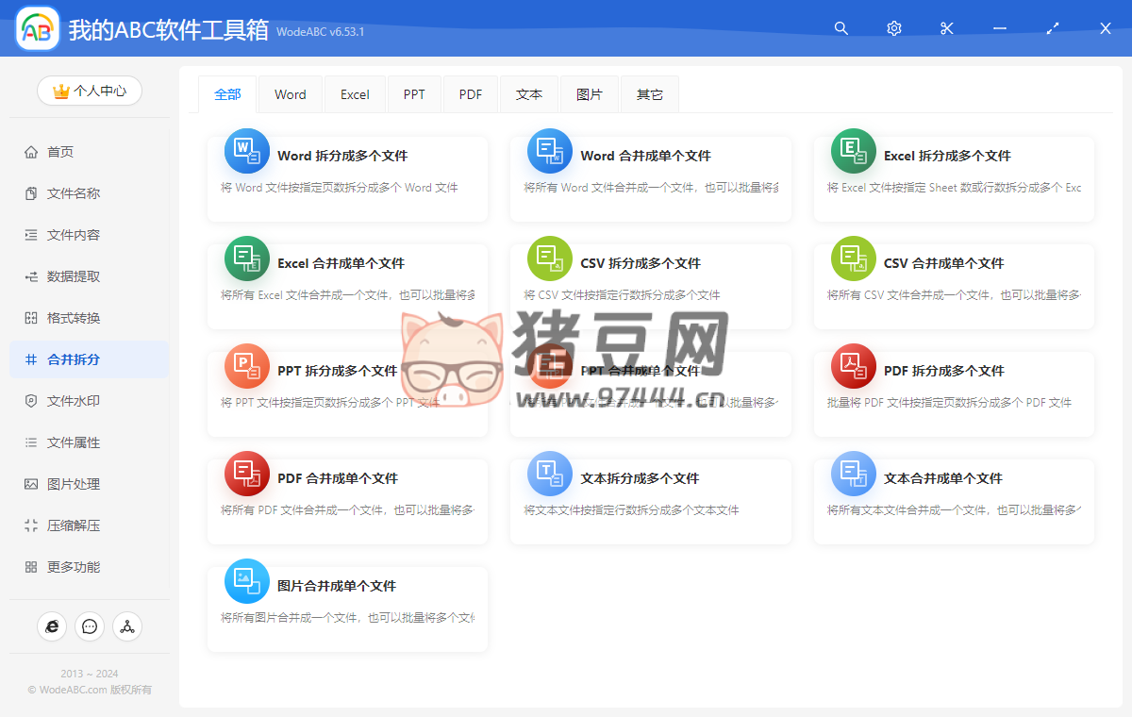This screenshot has width=1132, height=717.
Task: Open 个人中心 user center button
Action: (90, 91)
